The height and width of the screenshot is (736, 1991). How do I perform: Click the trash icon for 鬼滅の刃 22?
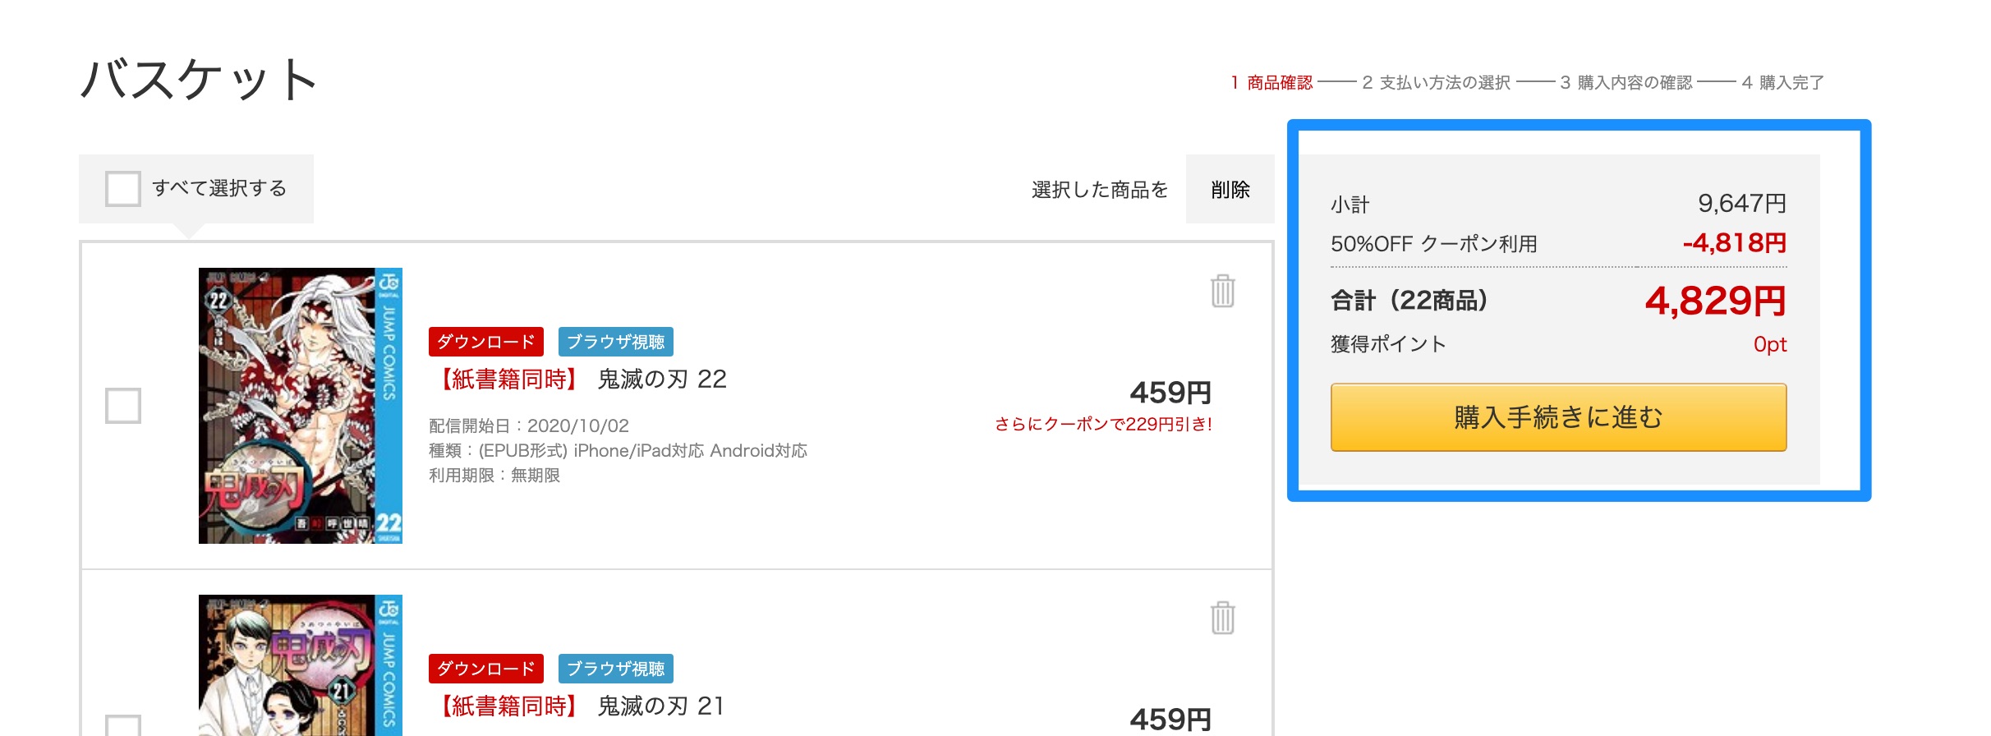(x=1222, y=291)
